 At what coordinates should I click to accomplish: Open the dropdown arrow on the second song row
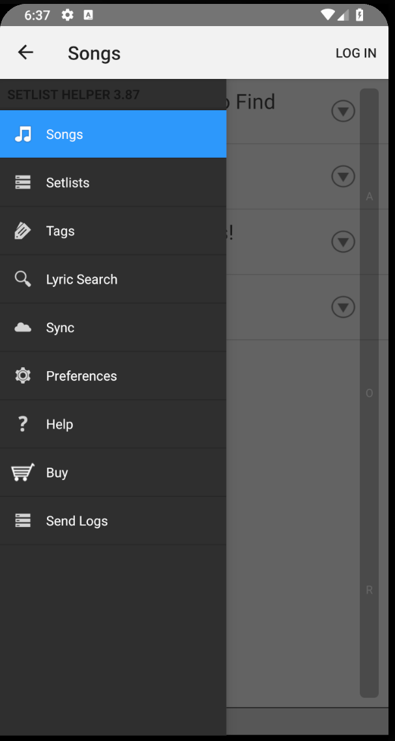(343, 176)
